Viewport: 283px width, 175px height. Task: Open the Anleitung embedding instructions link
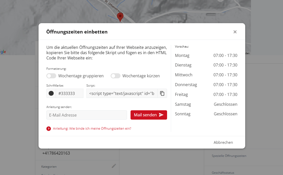[92, 128]
